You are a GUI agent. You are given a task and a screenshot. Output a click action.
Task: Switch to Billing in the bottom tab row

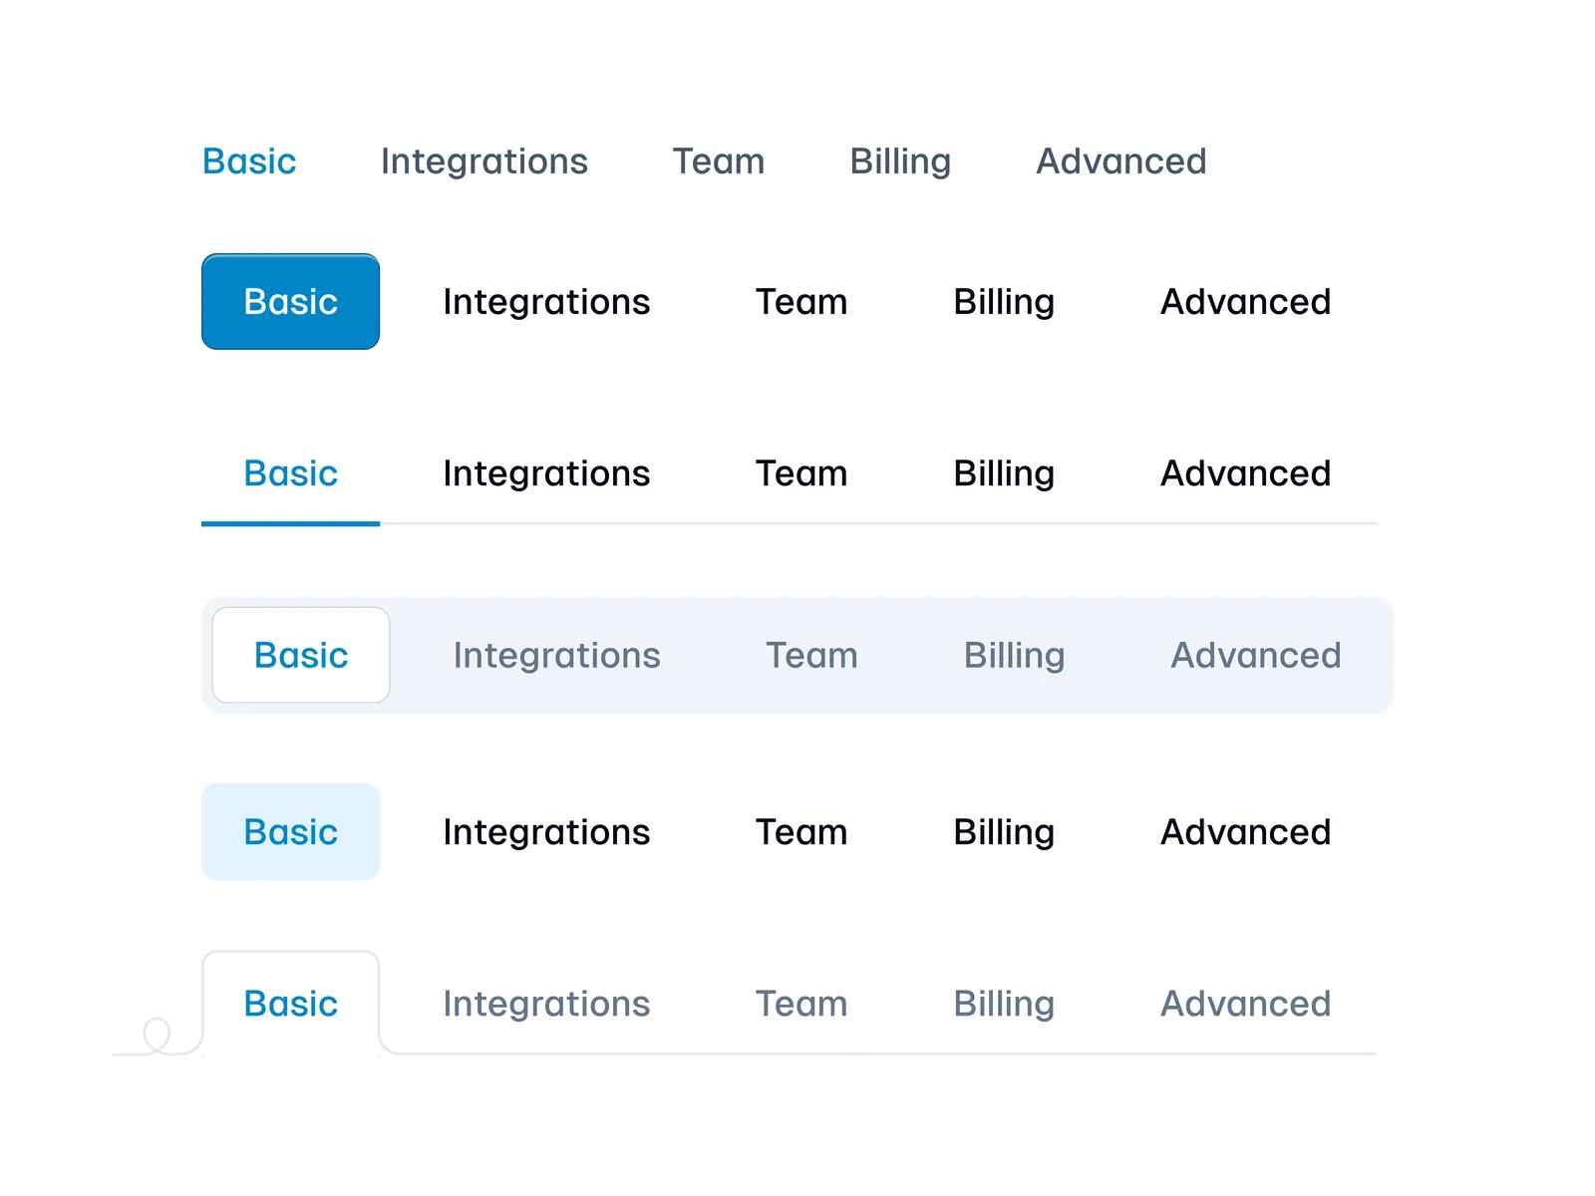[x=1003, y=1004]
